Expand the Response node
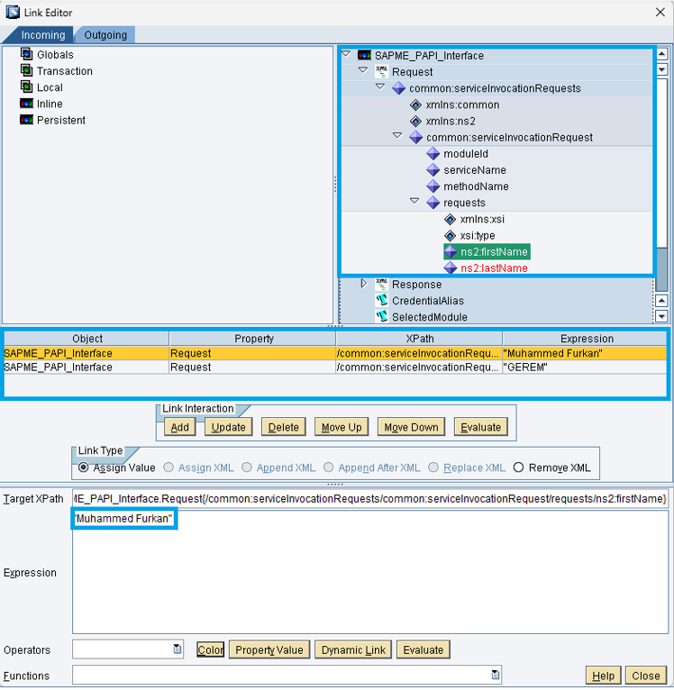Screen dimensions: 674x690 click(x=363, y=284)
